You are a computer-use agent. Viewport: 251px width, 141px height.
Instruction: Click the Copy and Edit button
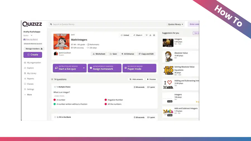146,54
